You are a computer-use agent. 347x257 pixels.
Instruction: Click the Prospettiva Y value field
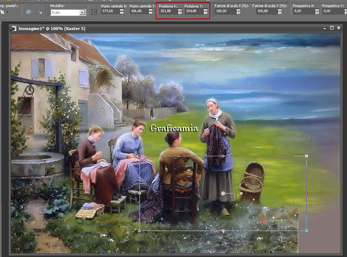[334, 11]
